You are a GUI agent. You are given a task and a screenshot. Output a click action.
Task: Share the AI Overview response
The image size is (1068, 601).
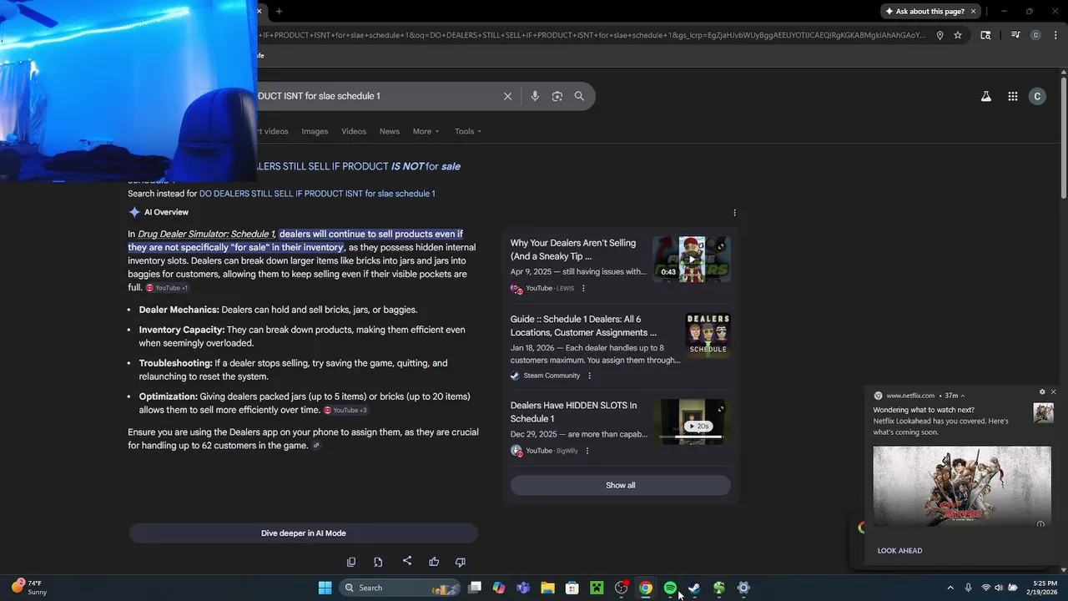(x=406, y=561)
